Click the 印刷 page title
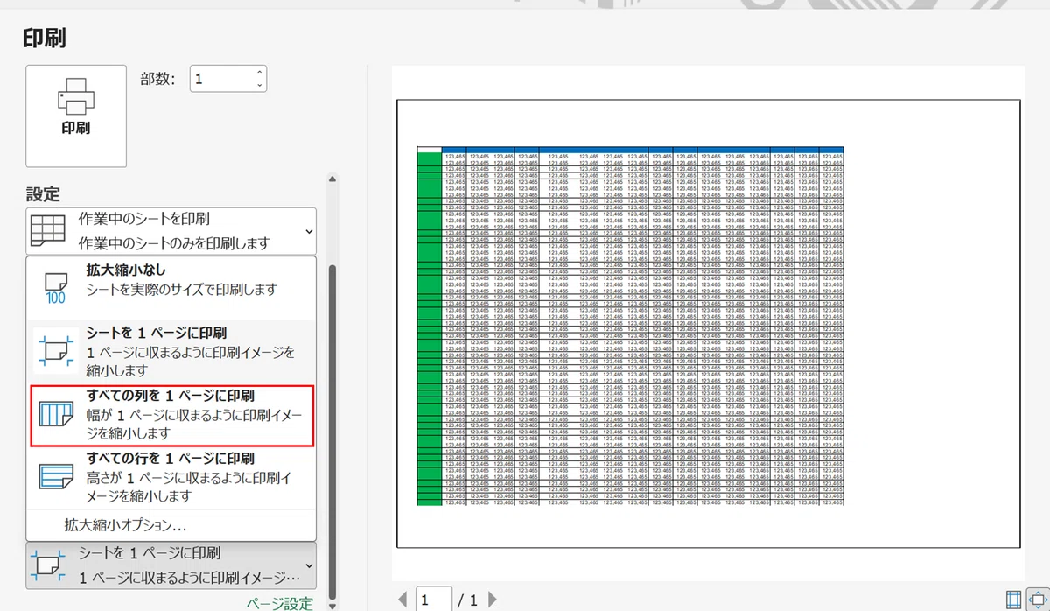 pyautogui.click(x=44, y=38)
